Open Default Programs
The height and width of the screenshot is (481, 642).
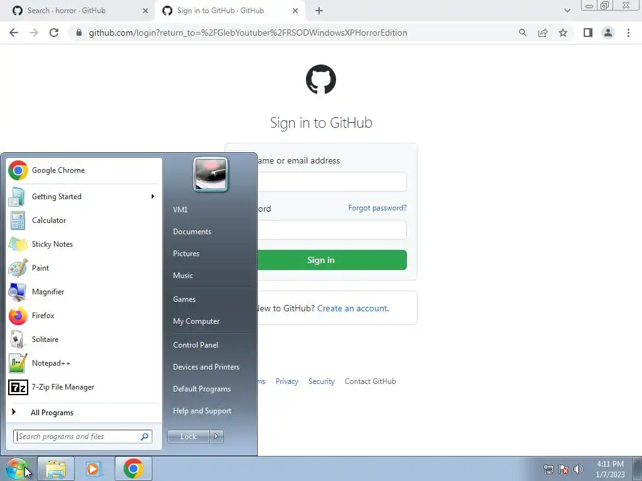tap(202, 389)
